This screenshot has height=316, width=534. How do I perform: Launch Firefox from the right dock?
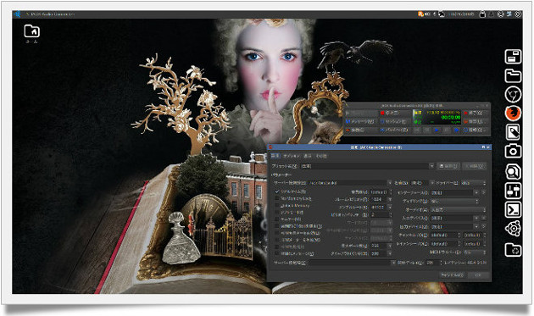[x=513, y=113]
